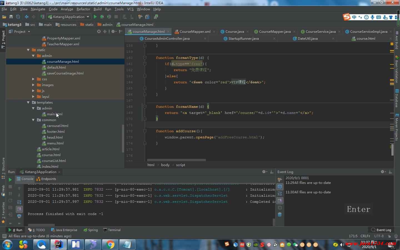The image size is (400, 250).
Task: Expand the css folder
Action: point(33,79)
